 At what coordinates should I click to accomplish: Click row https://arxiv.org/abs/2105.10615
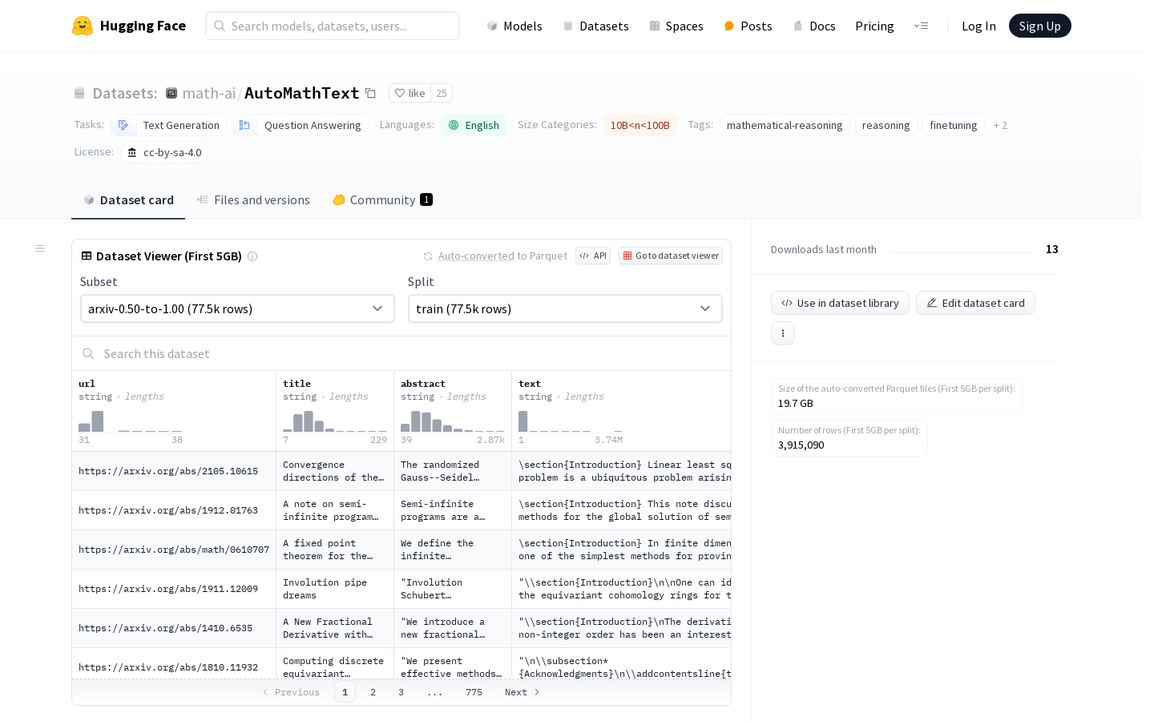[x=401, y=471]
